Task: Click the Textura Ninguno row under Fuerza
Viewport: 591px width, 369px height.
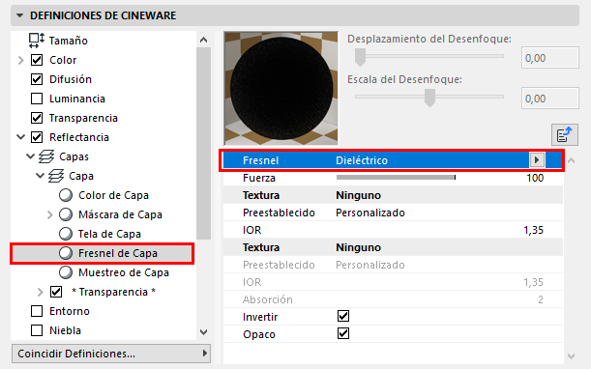Action: click(x=393, y=195)
